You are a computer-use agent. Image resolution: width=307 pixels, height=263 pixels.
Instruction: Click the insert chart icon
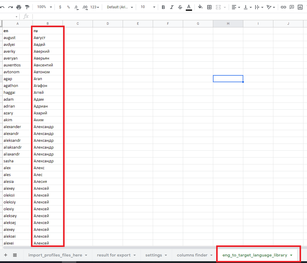point(300,7)
